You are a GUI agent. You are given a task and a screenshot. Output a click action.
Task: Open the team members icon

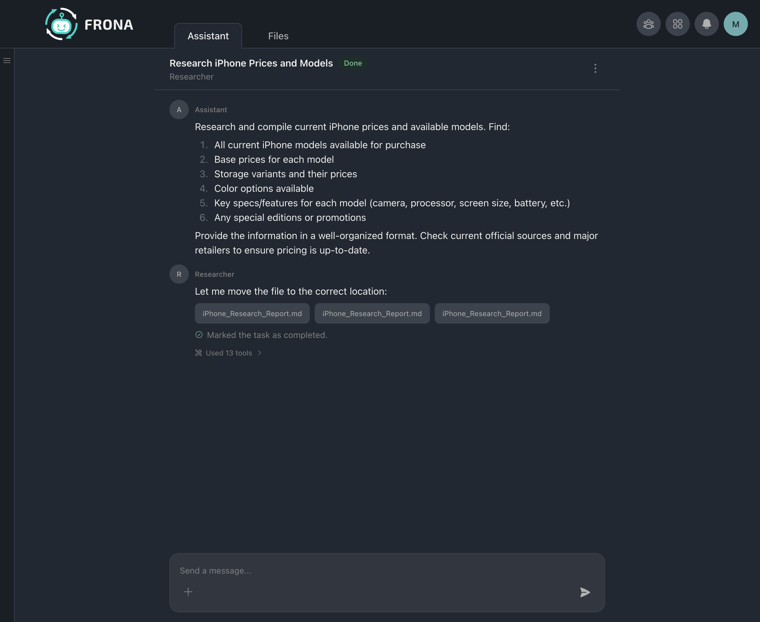[x=648, y=24]
